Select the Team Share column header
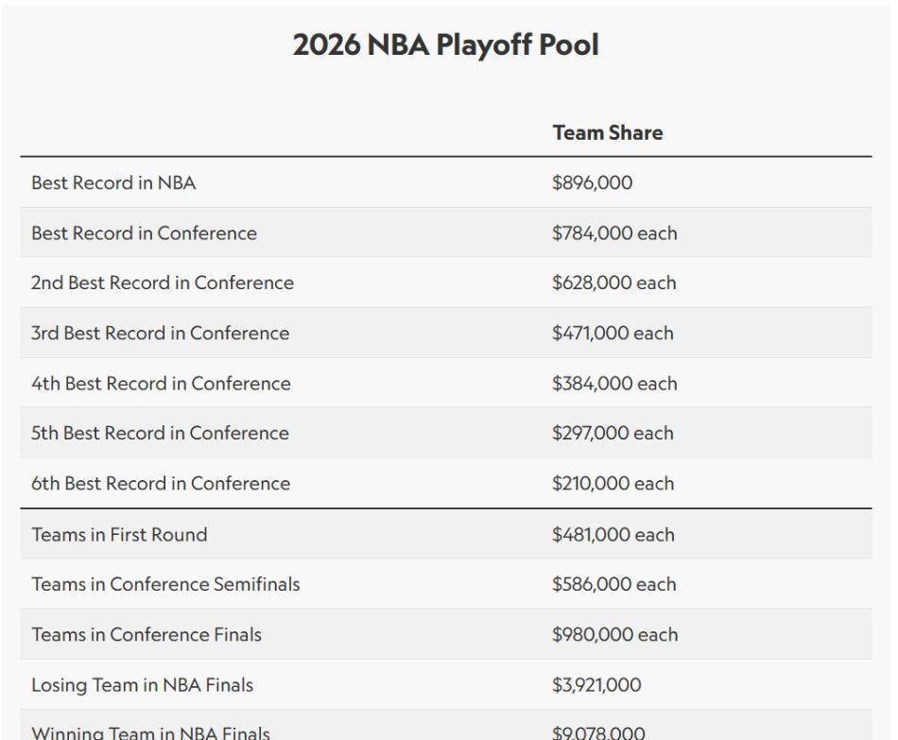898x740 pixels. (608, 133)
